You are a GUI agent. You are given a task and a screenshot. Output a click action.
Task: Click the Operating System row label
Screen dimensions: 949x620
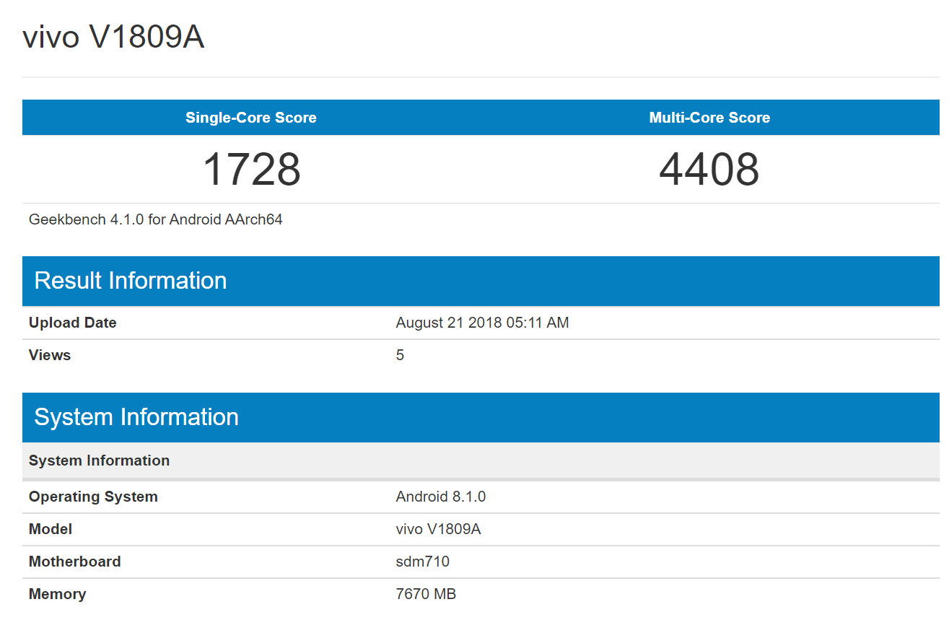click(x=93, y=497)
